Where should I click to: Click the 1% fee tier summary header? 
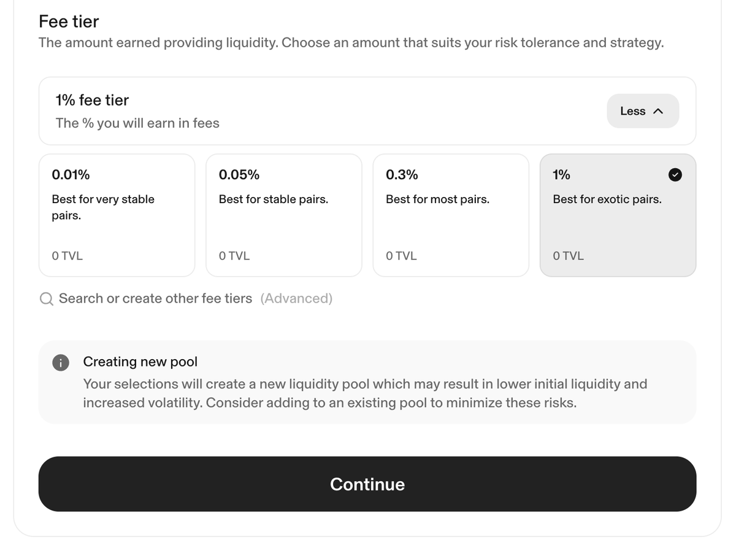click(x=92, y=100)
